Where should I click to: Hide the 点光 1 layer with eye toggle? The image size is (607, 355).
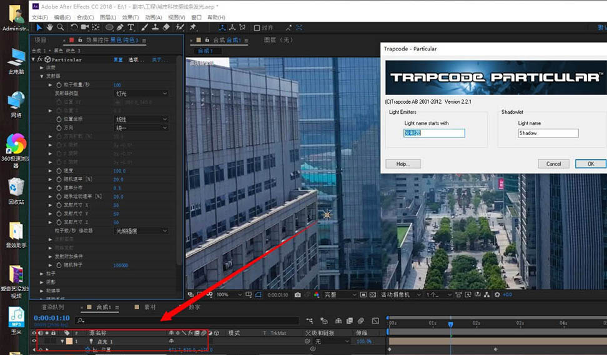tap(34, 341)
